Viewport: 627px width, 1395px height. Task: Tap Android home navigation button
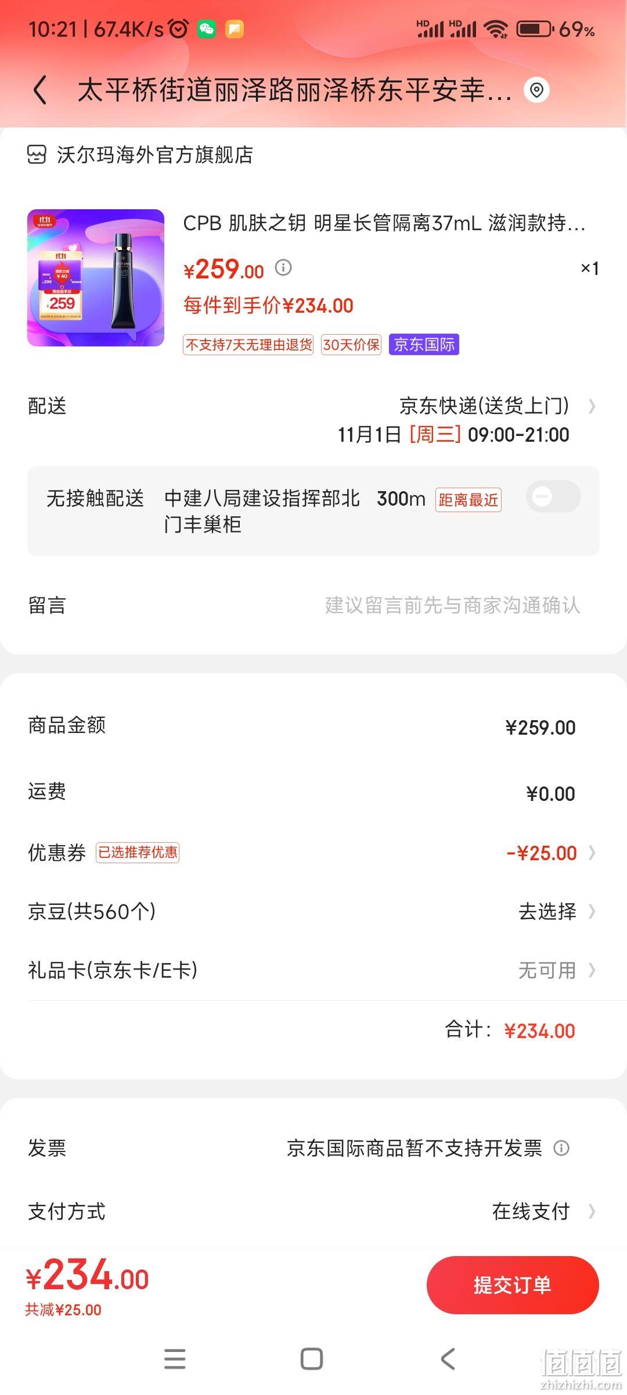pyautogui.click(x=312, y=1358)
